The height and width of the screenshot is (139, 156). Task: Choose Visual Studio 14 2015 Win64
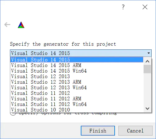pyautogui.click(x=77, y=71)
